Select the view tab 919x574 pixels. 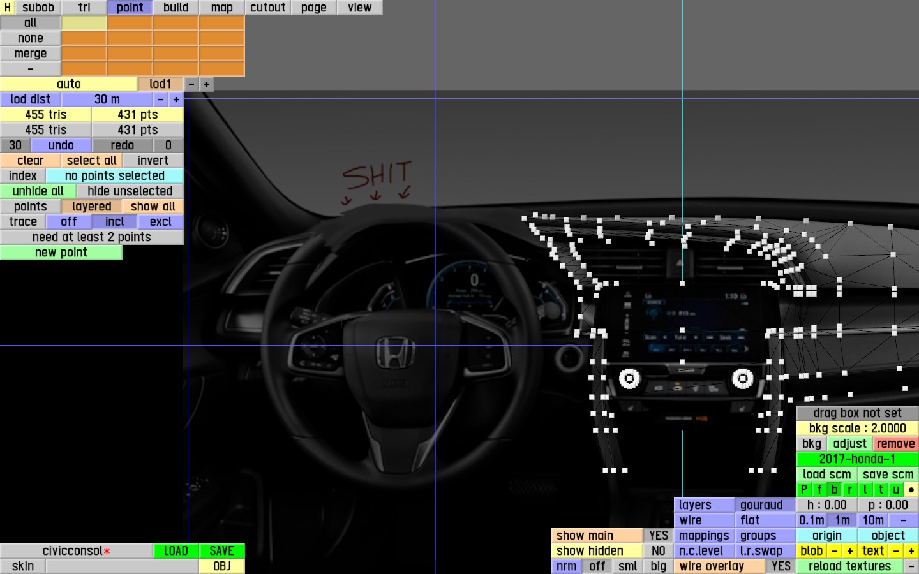[360, 8]
